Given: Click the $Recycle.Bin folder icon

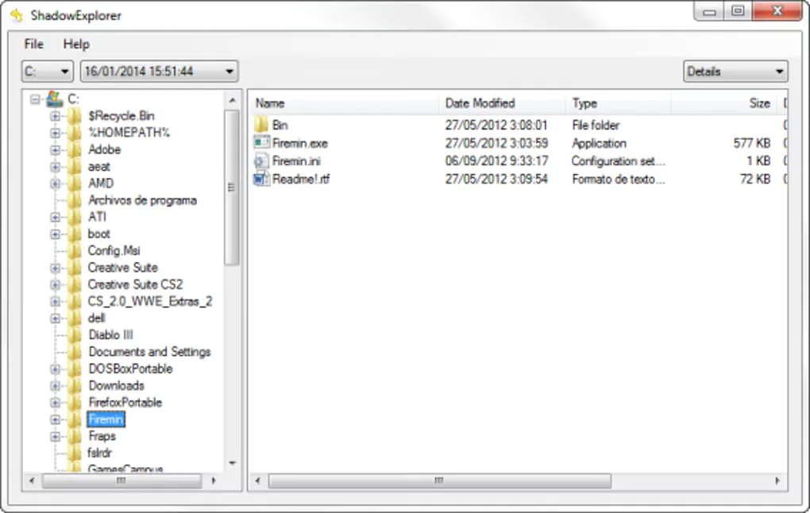Looking at the screenshot, I should (75, 116).
